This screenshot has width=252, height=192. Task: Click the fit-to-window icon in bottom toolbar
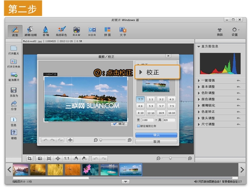[x=49, y=158]
